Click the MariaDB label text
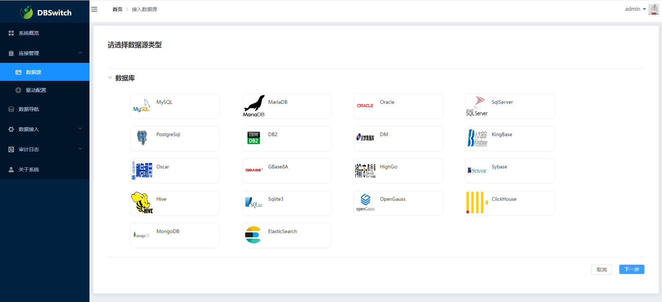 (x=278, y=102)
